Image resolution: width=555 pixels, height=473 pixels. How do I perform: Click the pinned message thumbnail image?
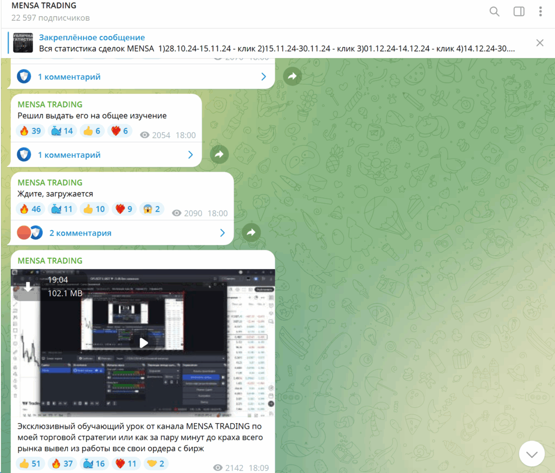point(23,43)
